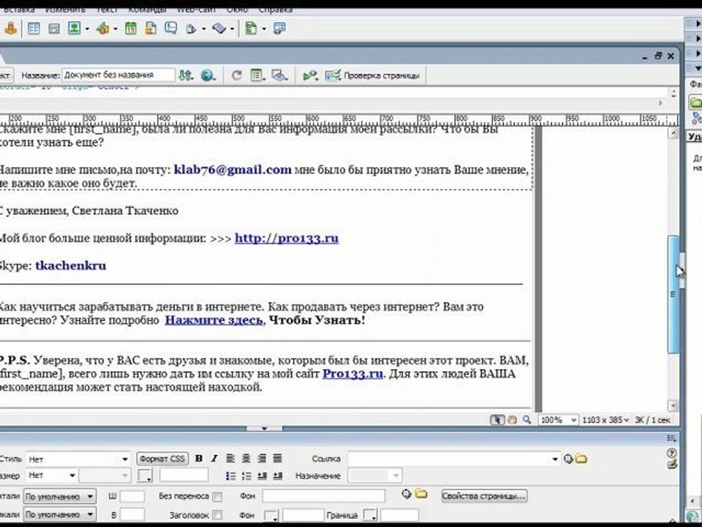Expand Templates insert dropdown arrow
702x527 pixels.
point(264,29)
